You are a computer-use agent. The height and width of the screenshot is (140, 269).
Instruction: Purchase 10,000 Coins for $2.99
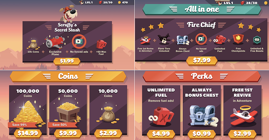click(108, 133)
